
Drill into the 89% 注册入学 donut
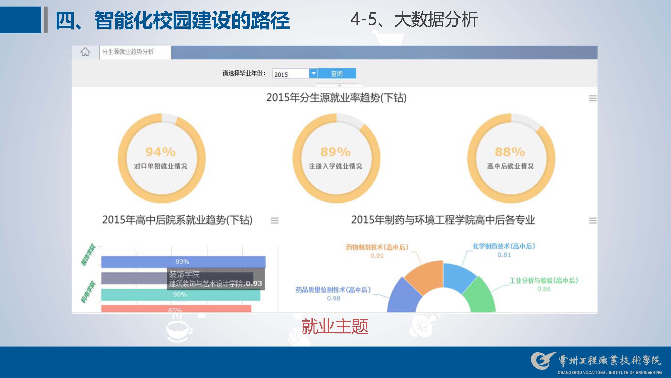click(336, 158)
